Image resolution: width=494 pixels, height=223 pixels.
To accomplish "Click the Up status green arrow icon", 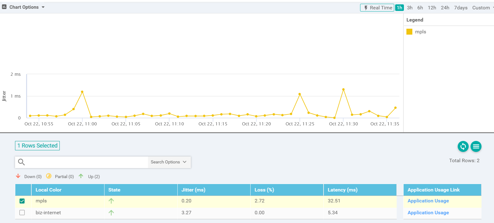I will [x=81, y=176].
